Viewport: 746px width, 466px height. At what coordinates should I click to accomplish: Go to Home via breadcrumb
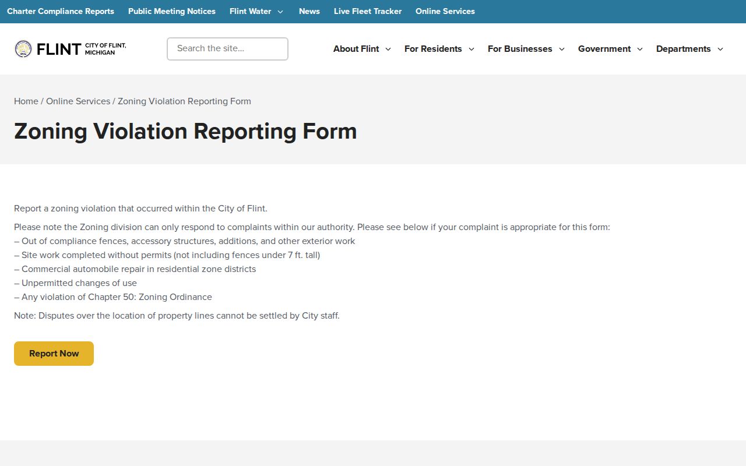pos(26,101)
